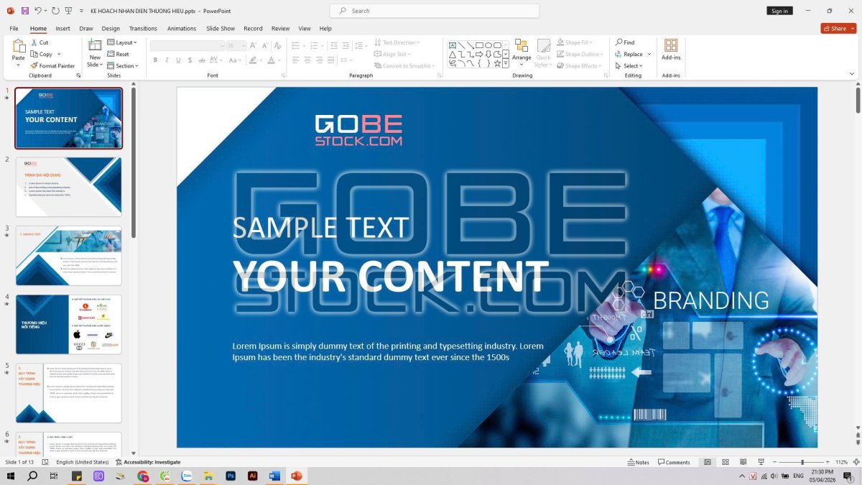
Task: Select slide 4 thumbnail with brand logos
Action: 69,324
